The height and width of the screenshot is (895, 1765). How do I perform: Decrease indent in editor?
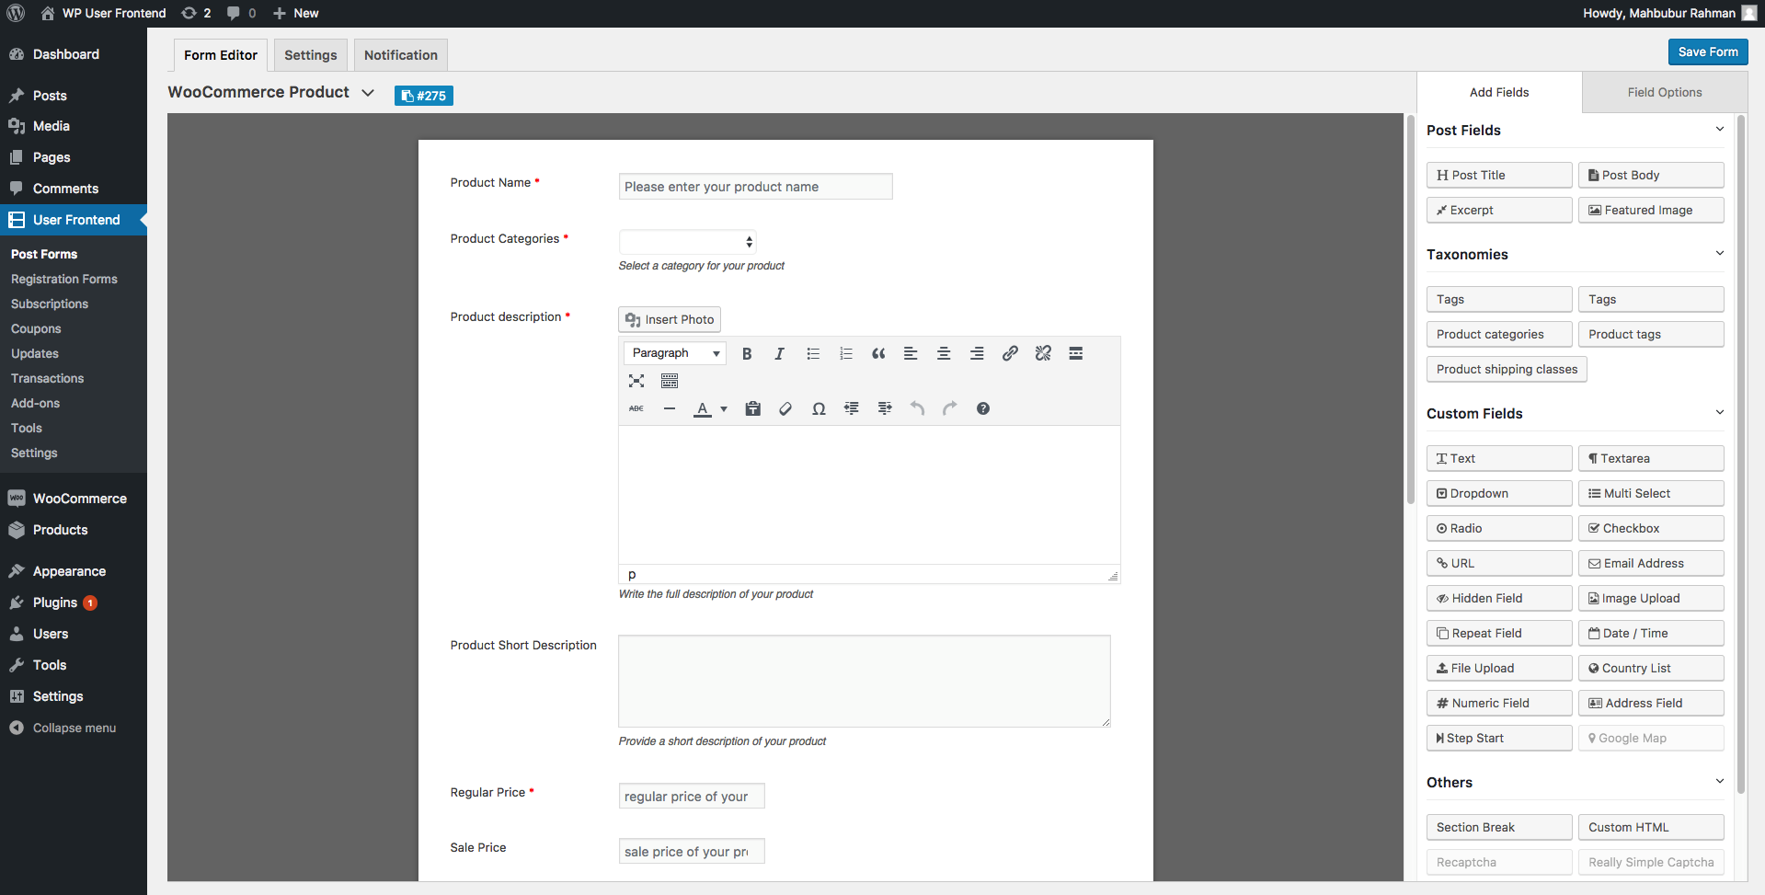click(852, 408)
